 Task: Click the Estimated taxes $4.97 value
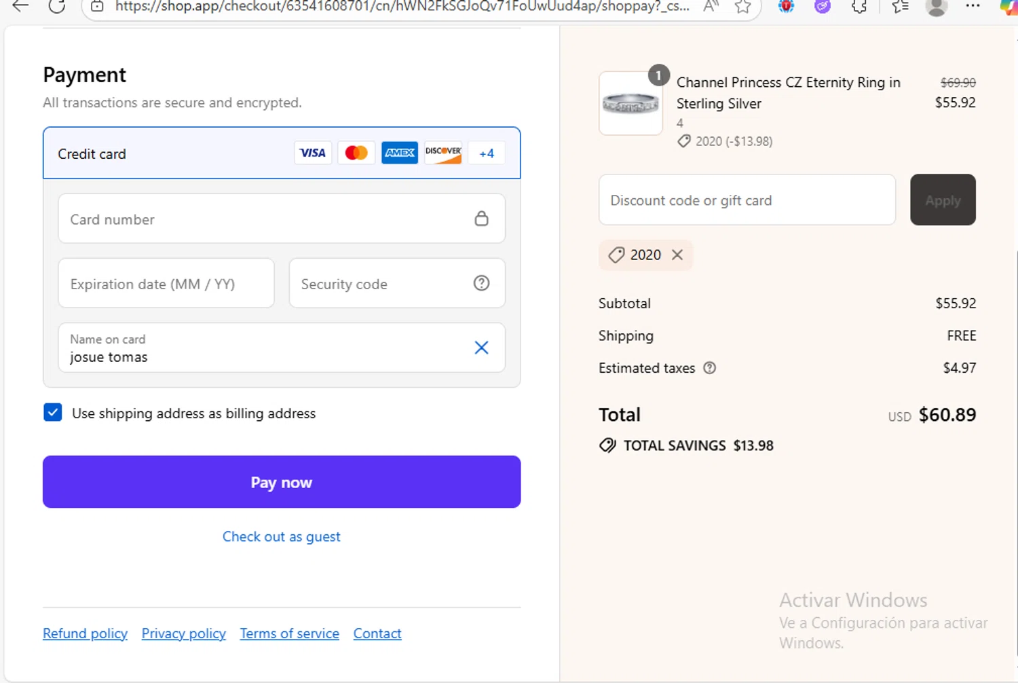960,368
